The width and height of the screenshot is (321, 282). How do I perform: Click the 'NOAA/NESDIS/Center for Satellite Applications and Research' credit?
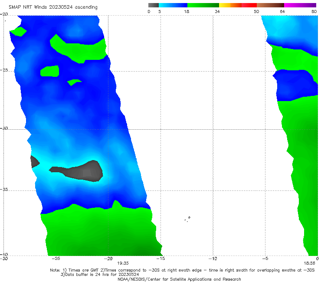pos(179,279)
